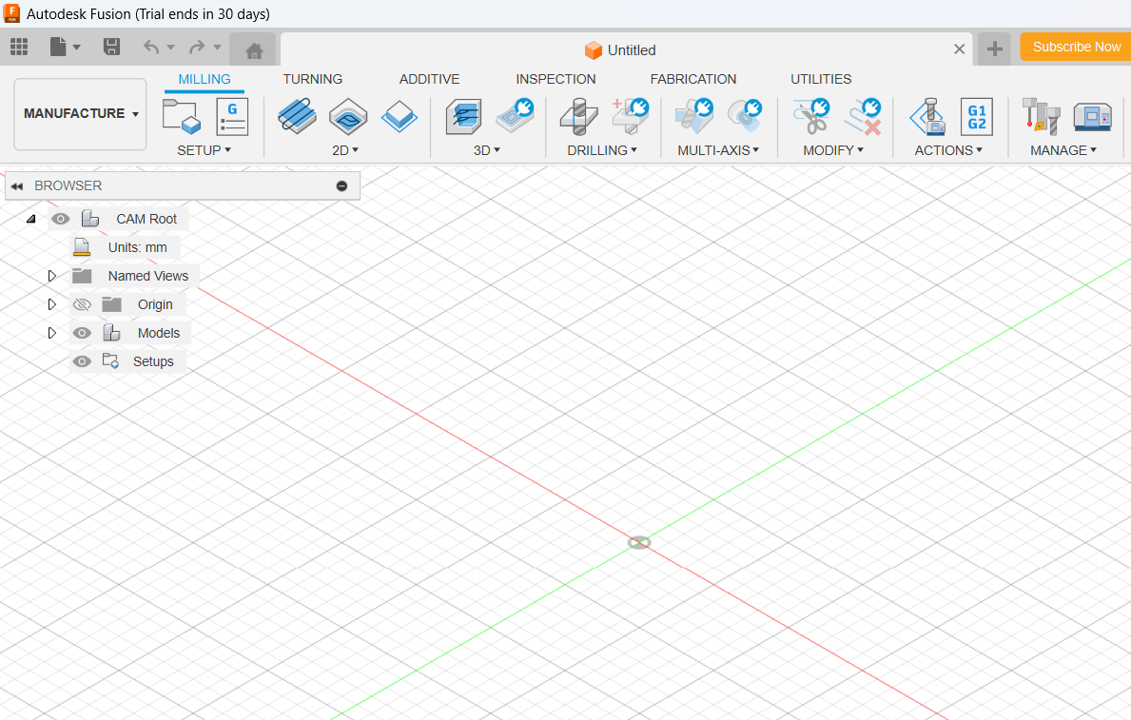Collapse the BROWSER panel arrows
Screen dimensions: 1131x720
[x=16, y=186]
